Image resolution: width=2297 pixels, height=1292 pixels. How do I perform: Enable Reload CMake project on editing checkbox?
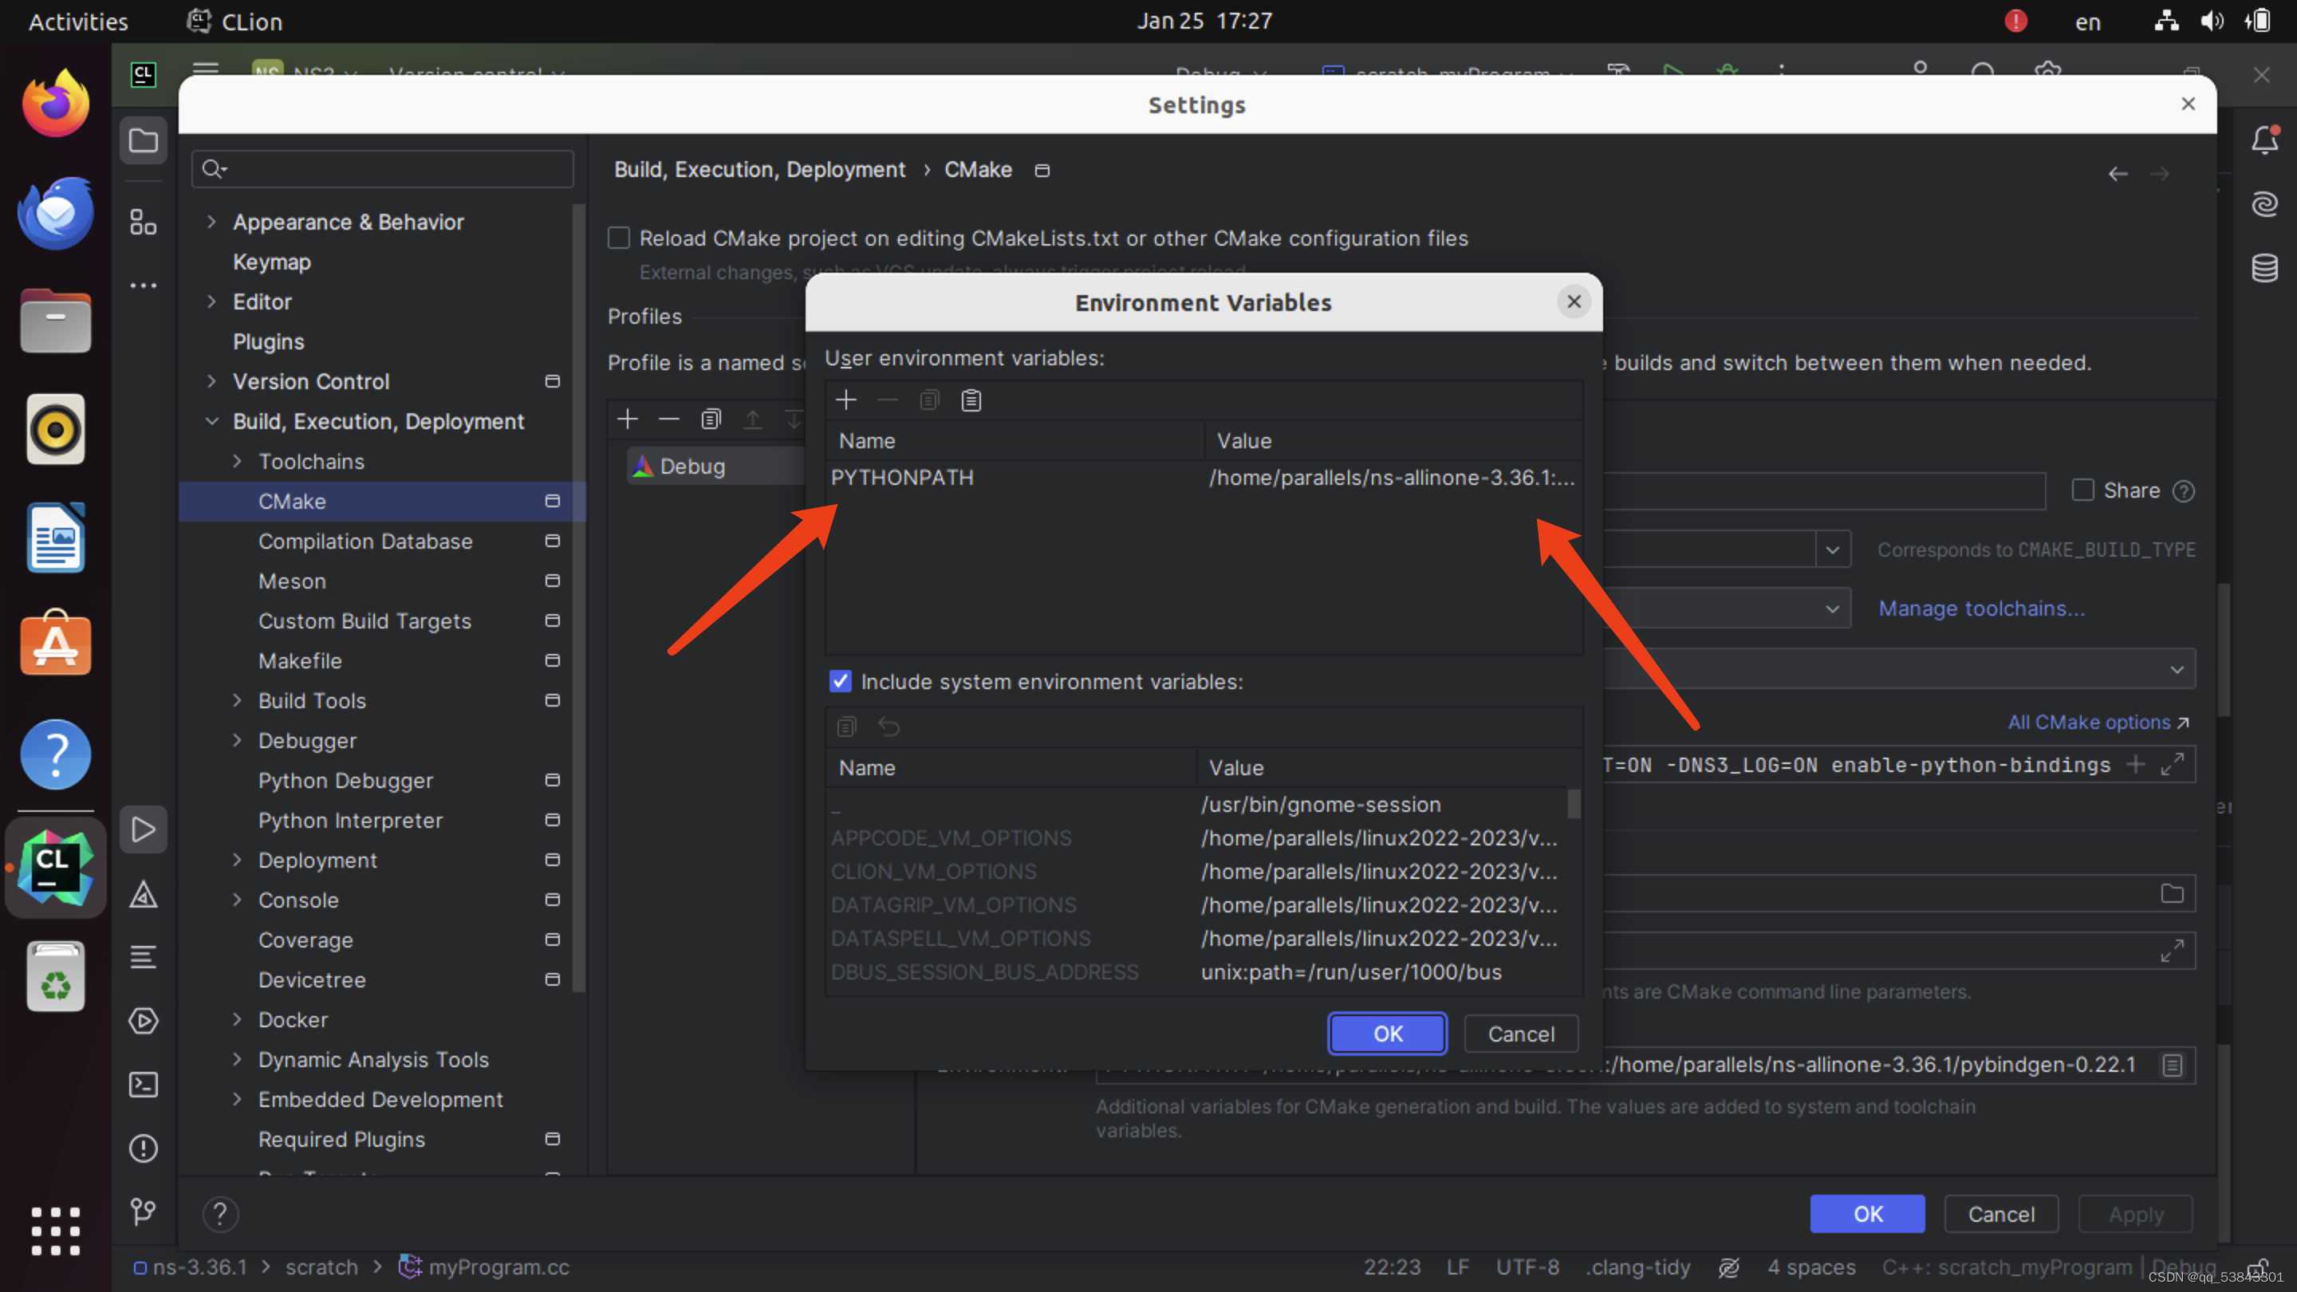click(x=619, y=238)
